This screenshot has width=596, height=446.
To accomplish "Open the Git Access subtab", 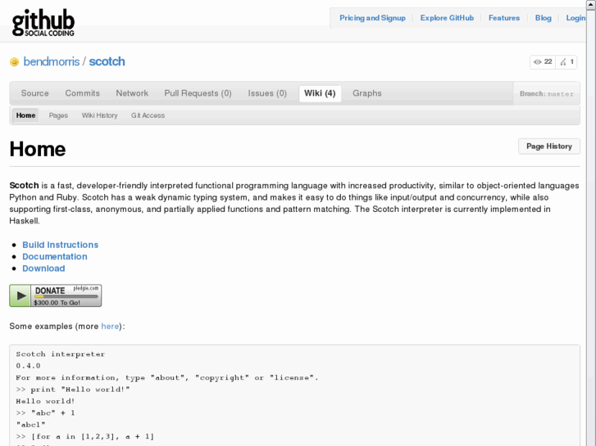I will click(x=148, y=115).
